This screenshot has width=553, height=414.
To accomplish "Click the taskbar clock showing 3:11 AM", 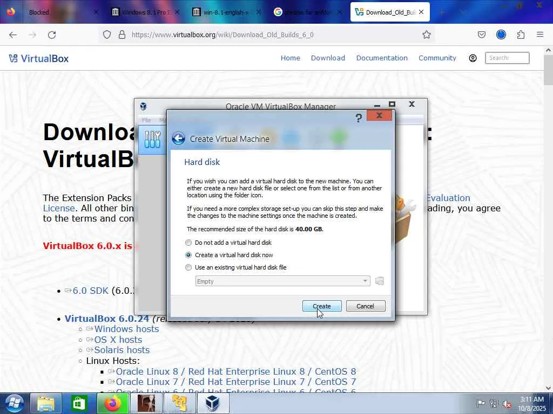I will click(531, 404).
